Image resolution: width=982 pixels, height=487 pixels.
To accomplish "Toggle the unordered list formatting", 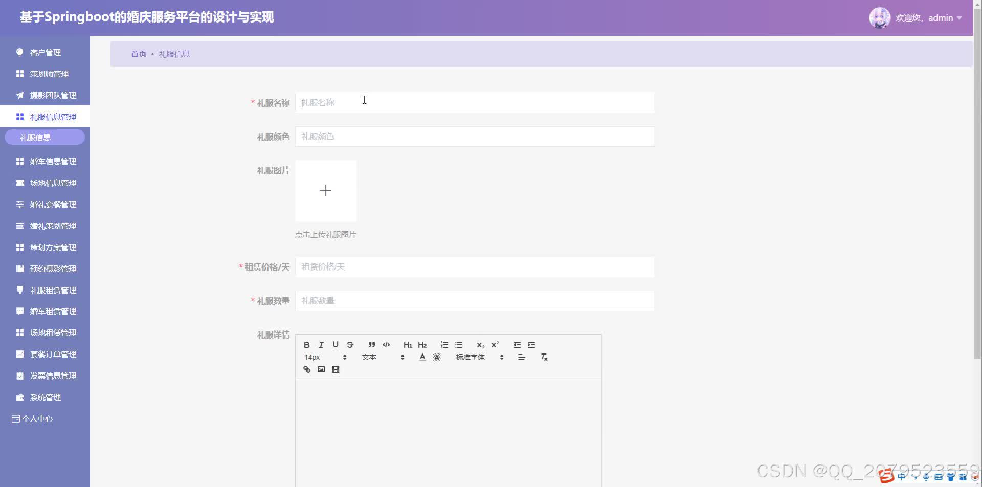I will [x=459, y=345].
